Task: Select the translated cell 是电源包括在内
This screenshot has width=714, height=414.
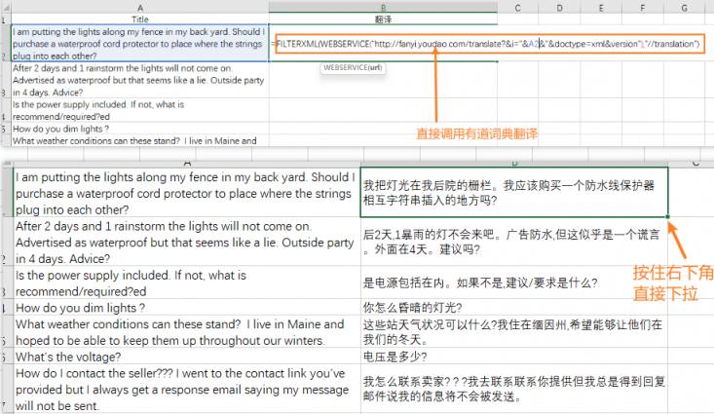Action: click(514, 282)
